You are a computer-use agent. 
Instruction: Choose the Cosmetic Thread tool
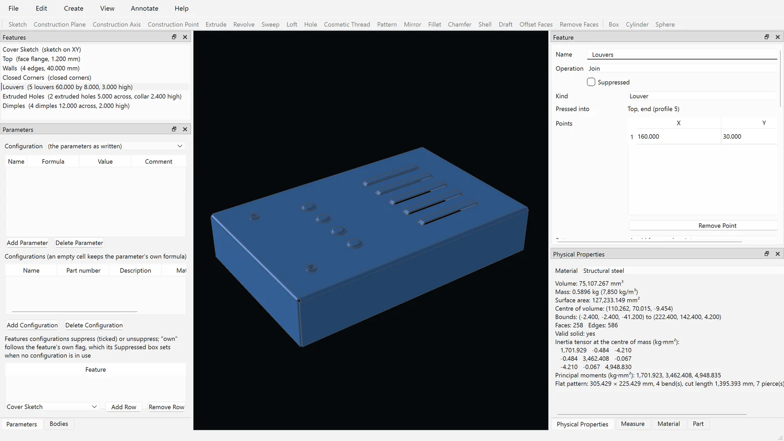pyautogui.click(x=347, y=24)
